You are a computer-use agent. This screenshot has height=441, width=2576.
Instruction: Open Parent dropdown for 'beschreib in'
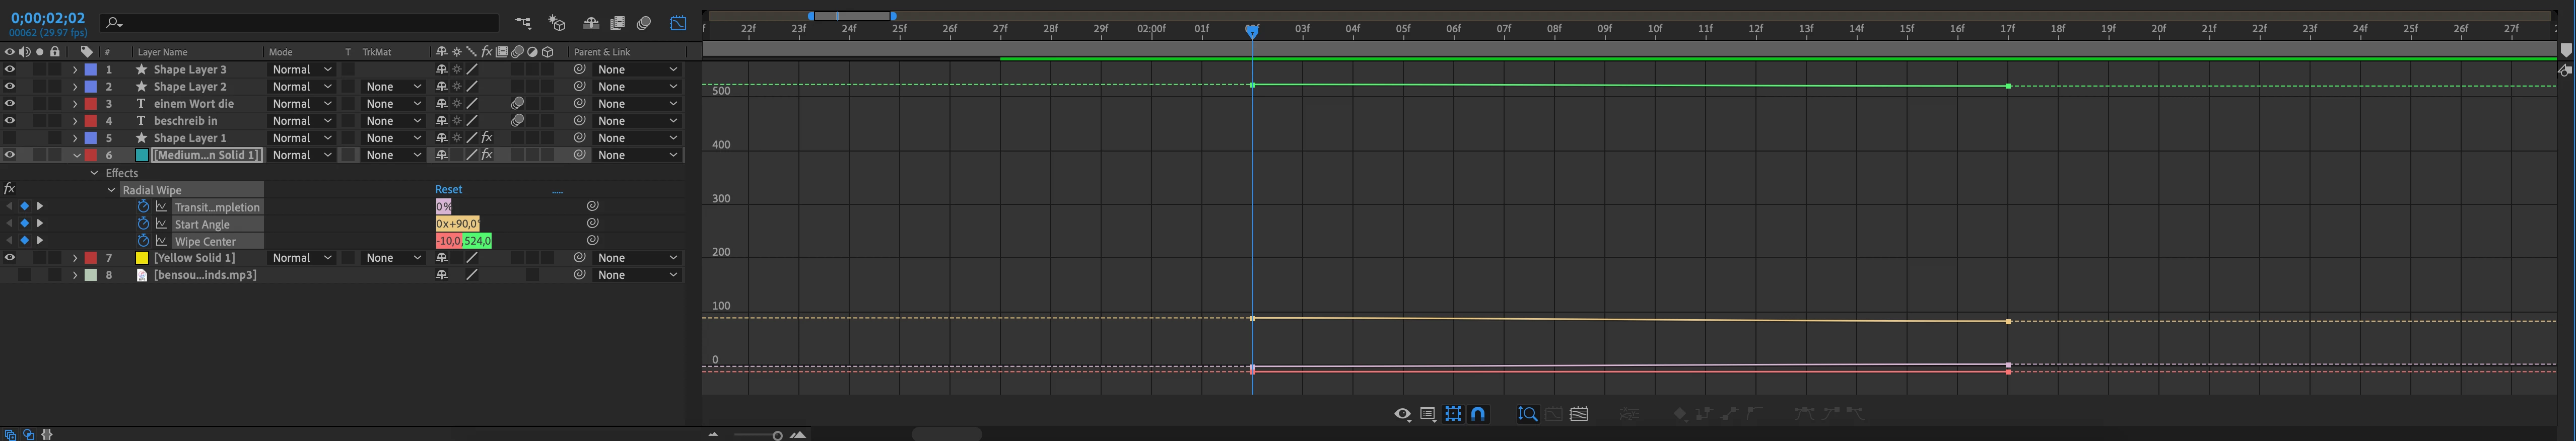637,121
